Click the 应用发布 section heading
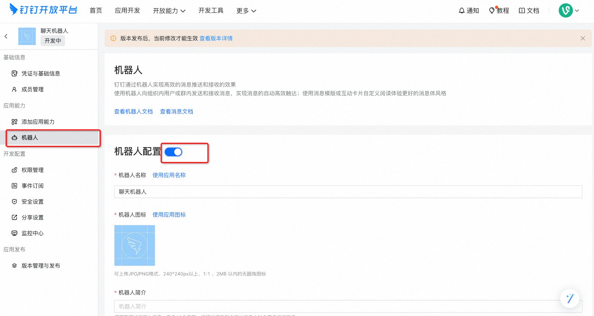Image resolution: width=594 pixels, height=316 pixels. [14, 249]
